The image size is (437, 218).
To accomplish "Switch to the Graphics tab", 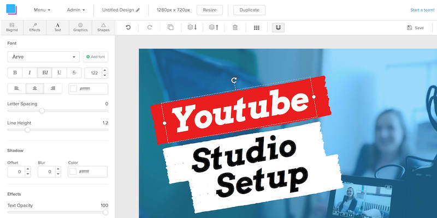I will tap(80, 27).
